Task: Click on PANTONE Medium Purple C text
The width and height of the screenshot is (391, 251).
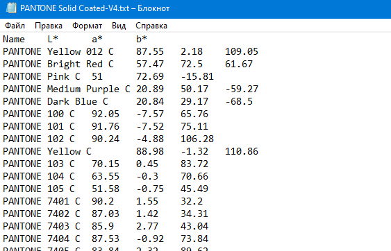Action: 67,89
